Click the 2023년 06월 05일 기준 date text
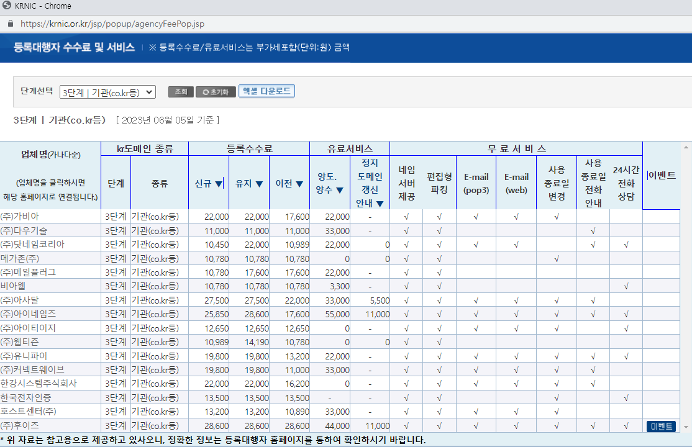This screenshot has width=692, height=447. point(168,120)
